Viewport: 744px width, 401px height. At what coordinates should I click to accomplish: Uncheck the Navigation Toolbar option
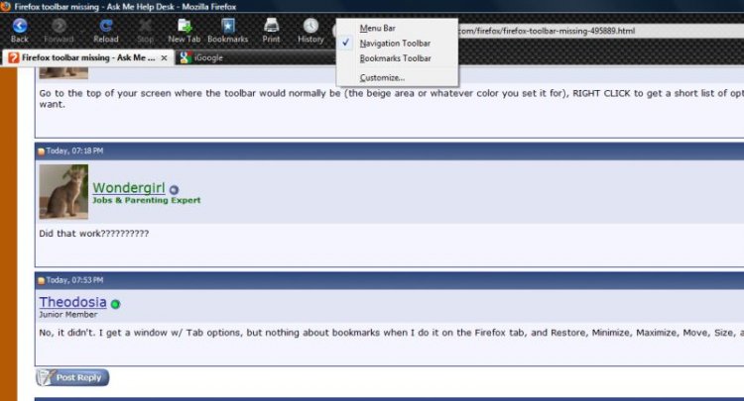click(394, 44)
